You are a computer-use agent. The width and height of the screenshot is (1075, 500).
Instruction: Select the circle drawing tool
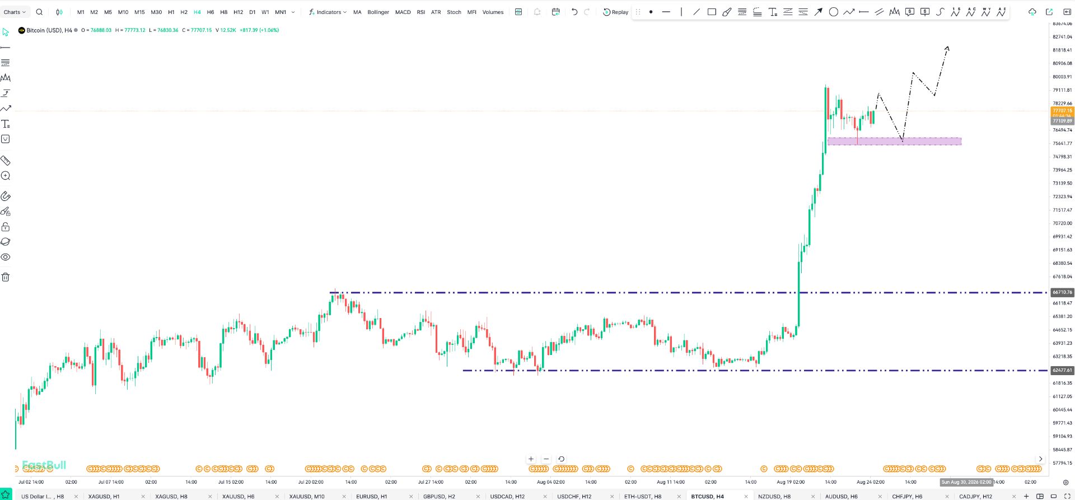coord(834,12)
